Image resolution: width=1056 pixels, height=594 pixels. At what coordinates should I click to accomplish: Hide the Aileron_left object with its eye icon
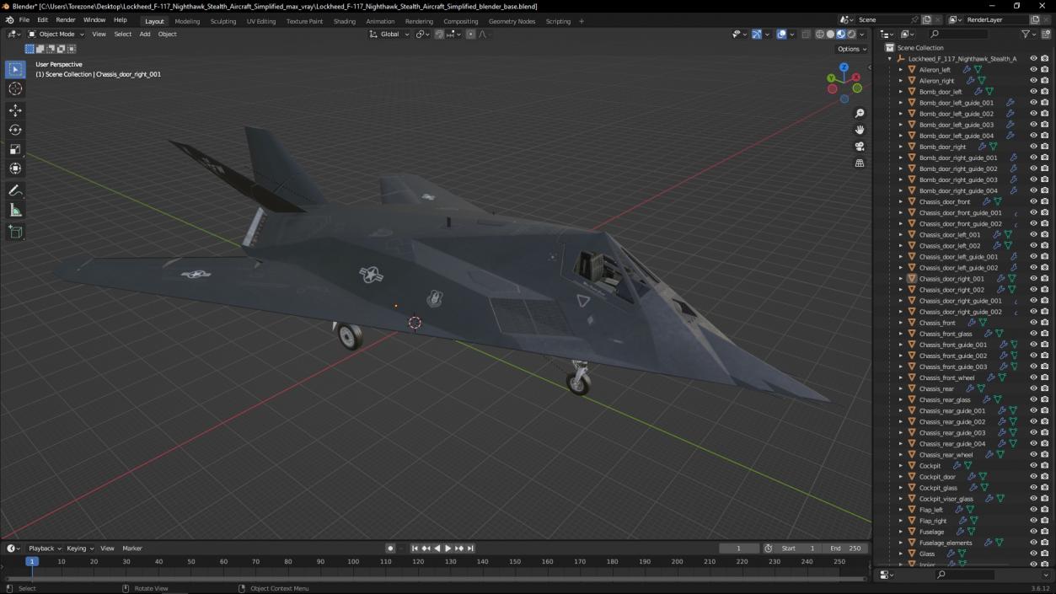coord(1033,69)
